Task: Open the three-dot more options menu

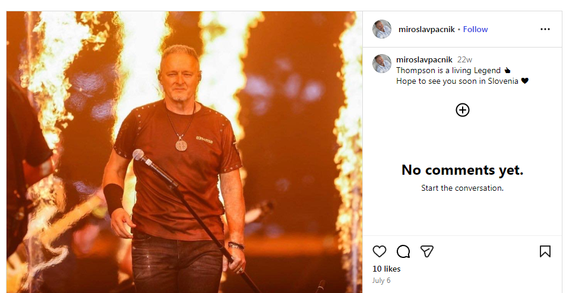Action: pos(545,29)
